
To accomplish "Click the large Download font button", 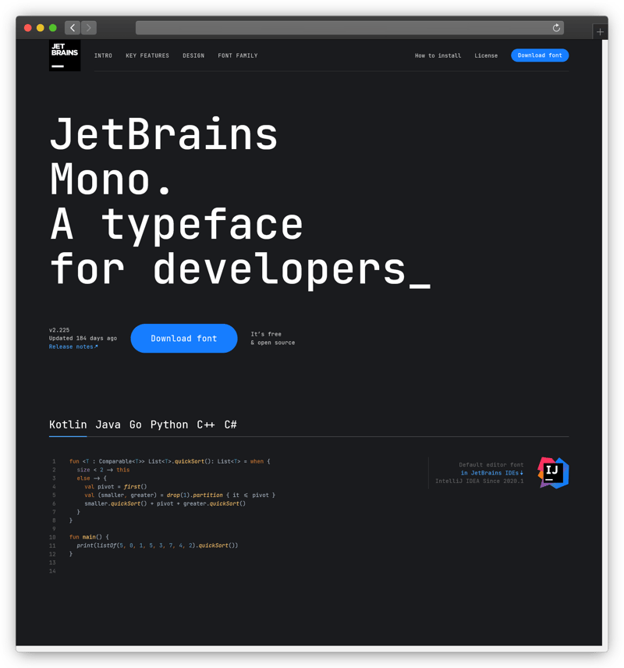I will [x=184, y=338].
